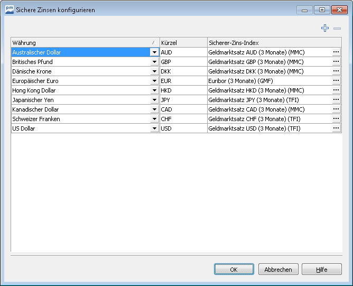Click ellipsis button in the USD row
This screenshot has width=353, height=286.
pyautogui.click(x=336, y=128)
